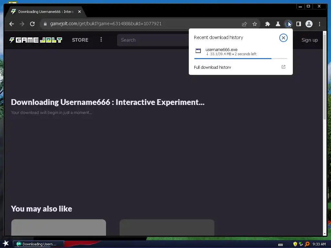The image size is (331, 248).
Task: Open the Extensions puzzle icon
Action: click(267, 24)
